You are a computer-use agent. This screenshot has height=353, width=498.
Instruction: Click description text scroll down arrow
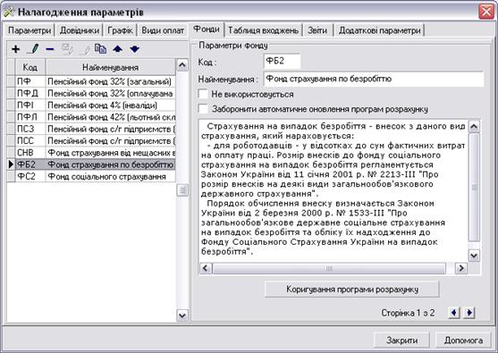point(474,256)
